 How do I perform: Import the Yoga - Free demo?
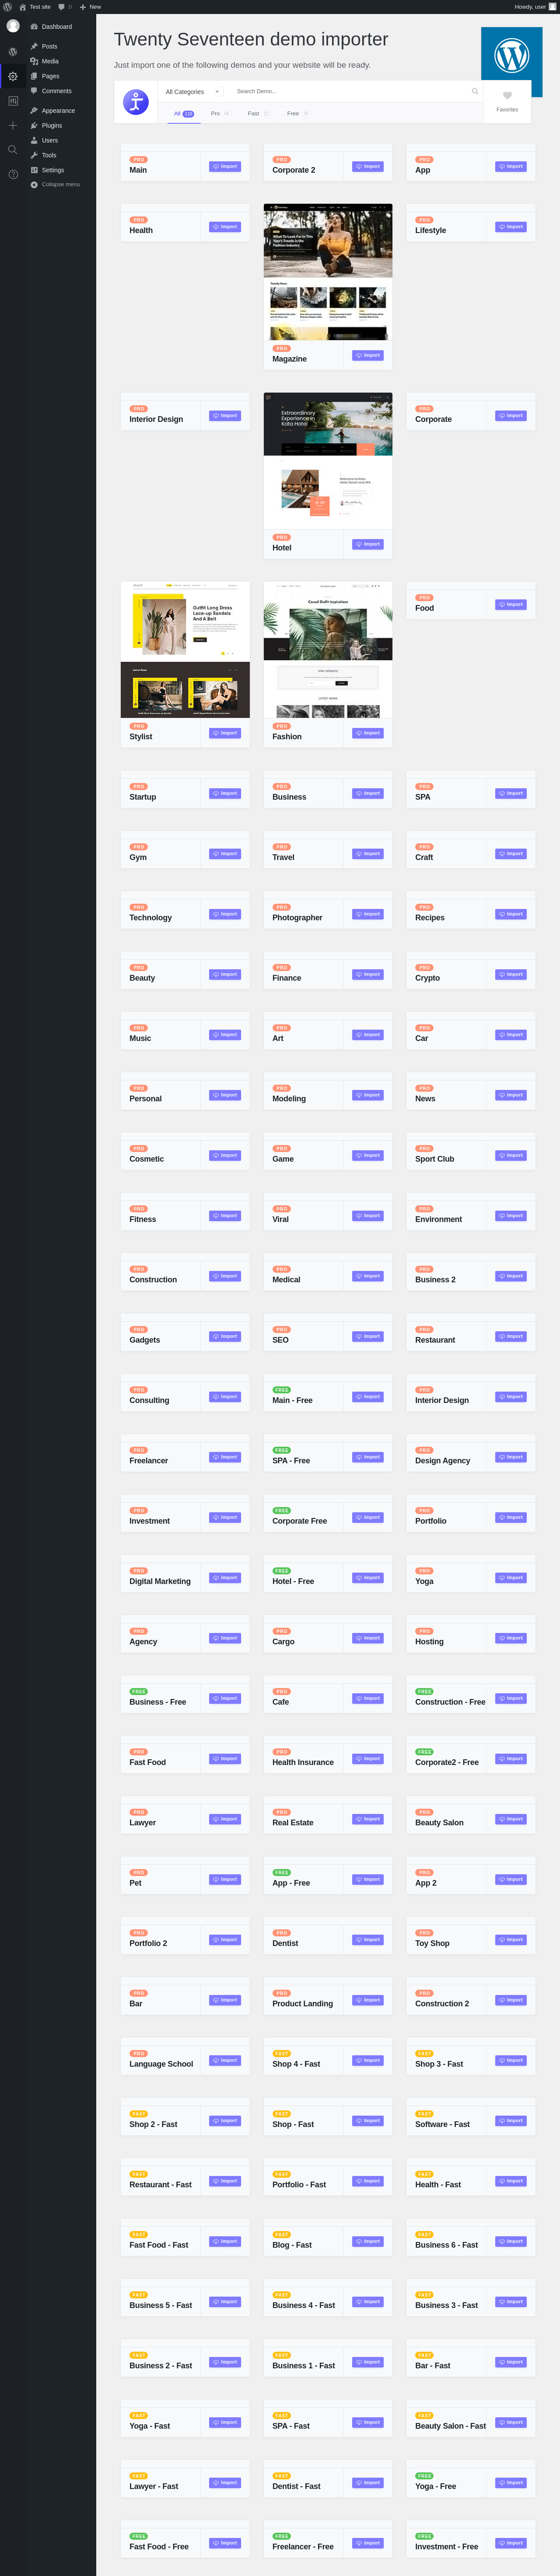511,2483
